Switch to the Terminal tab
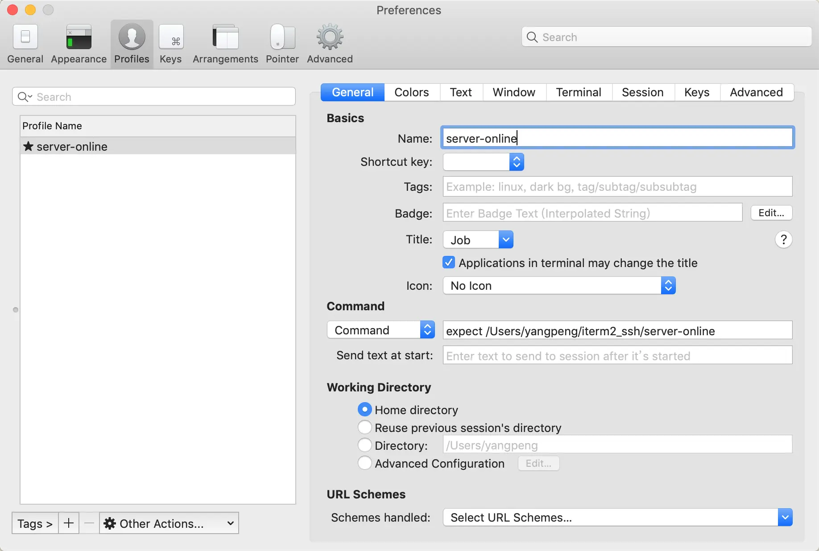The height and width of the screenshot is (551, 819). [x=579, y=92]
